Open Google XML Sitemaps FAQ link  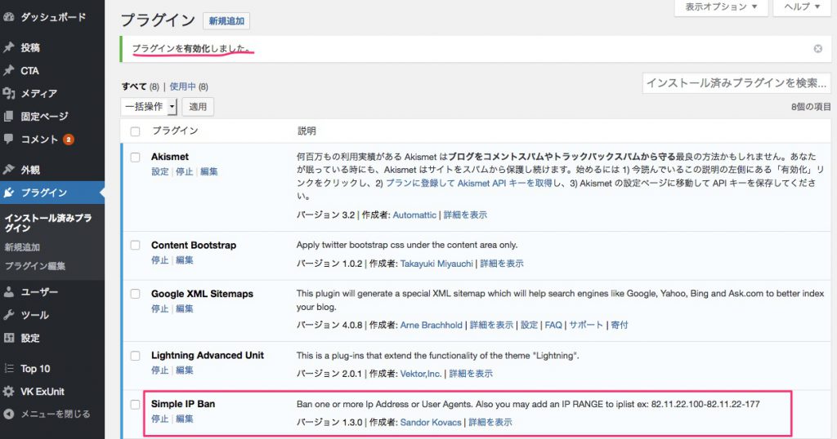[x=553, y=325]
